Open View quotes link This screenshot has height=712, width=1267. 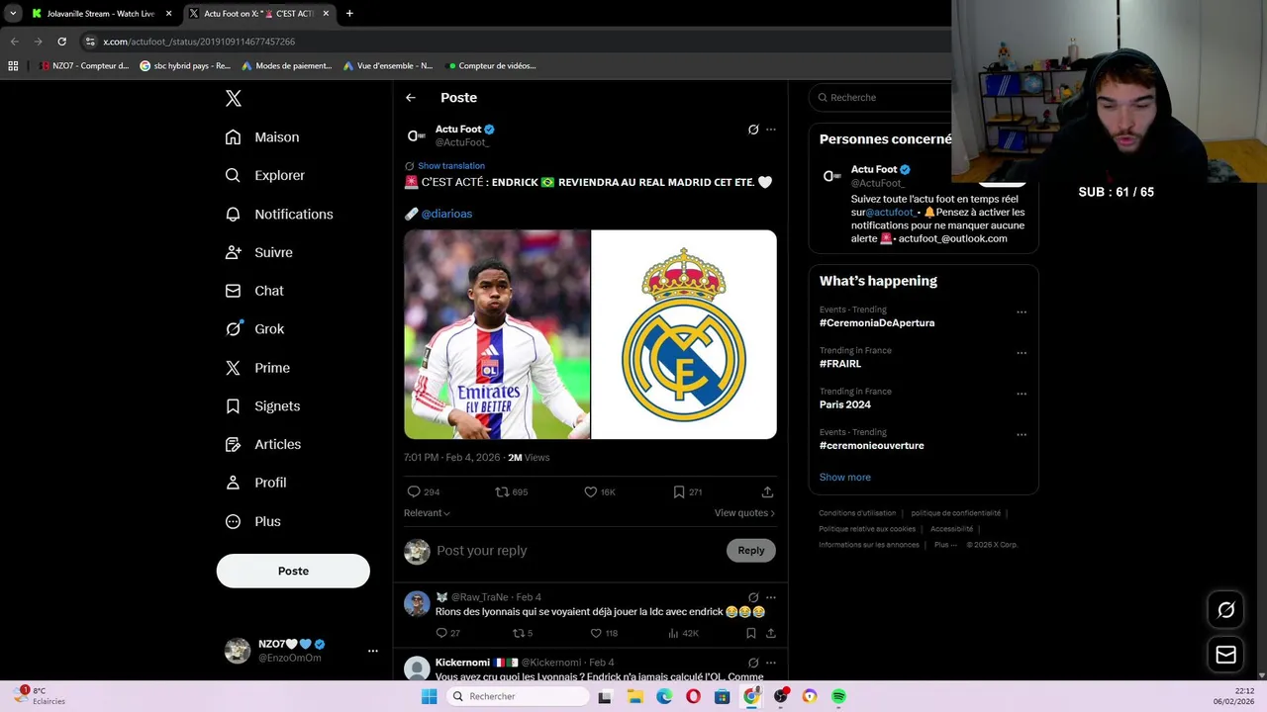[744, 513]
